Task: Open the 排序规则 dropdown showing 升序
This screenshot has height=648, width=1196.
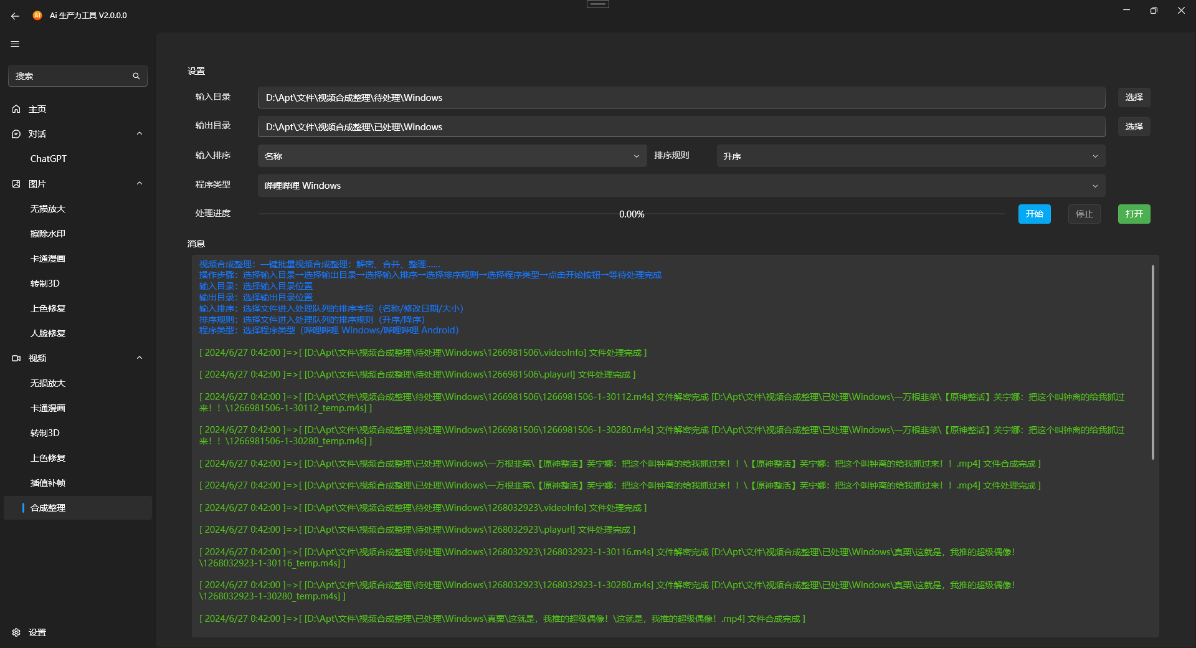Action: click(911, 156)
